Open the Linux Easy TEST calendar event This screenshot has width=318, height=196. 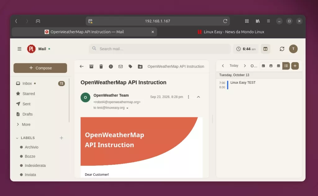243,82
